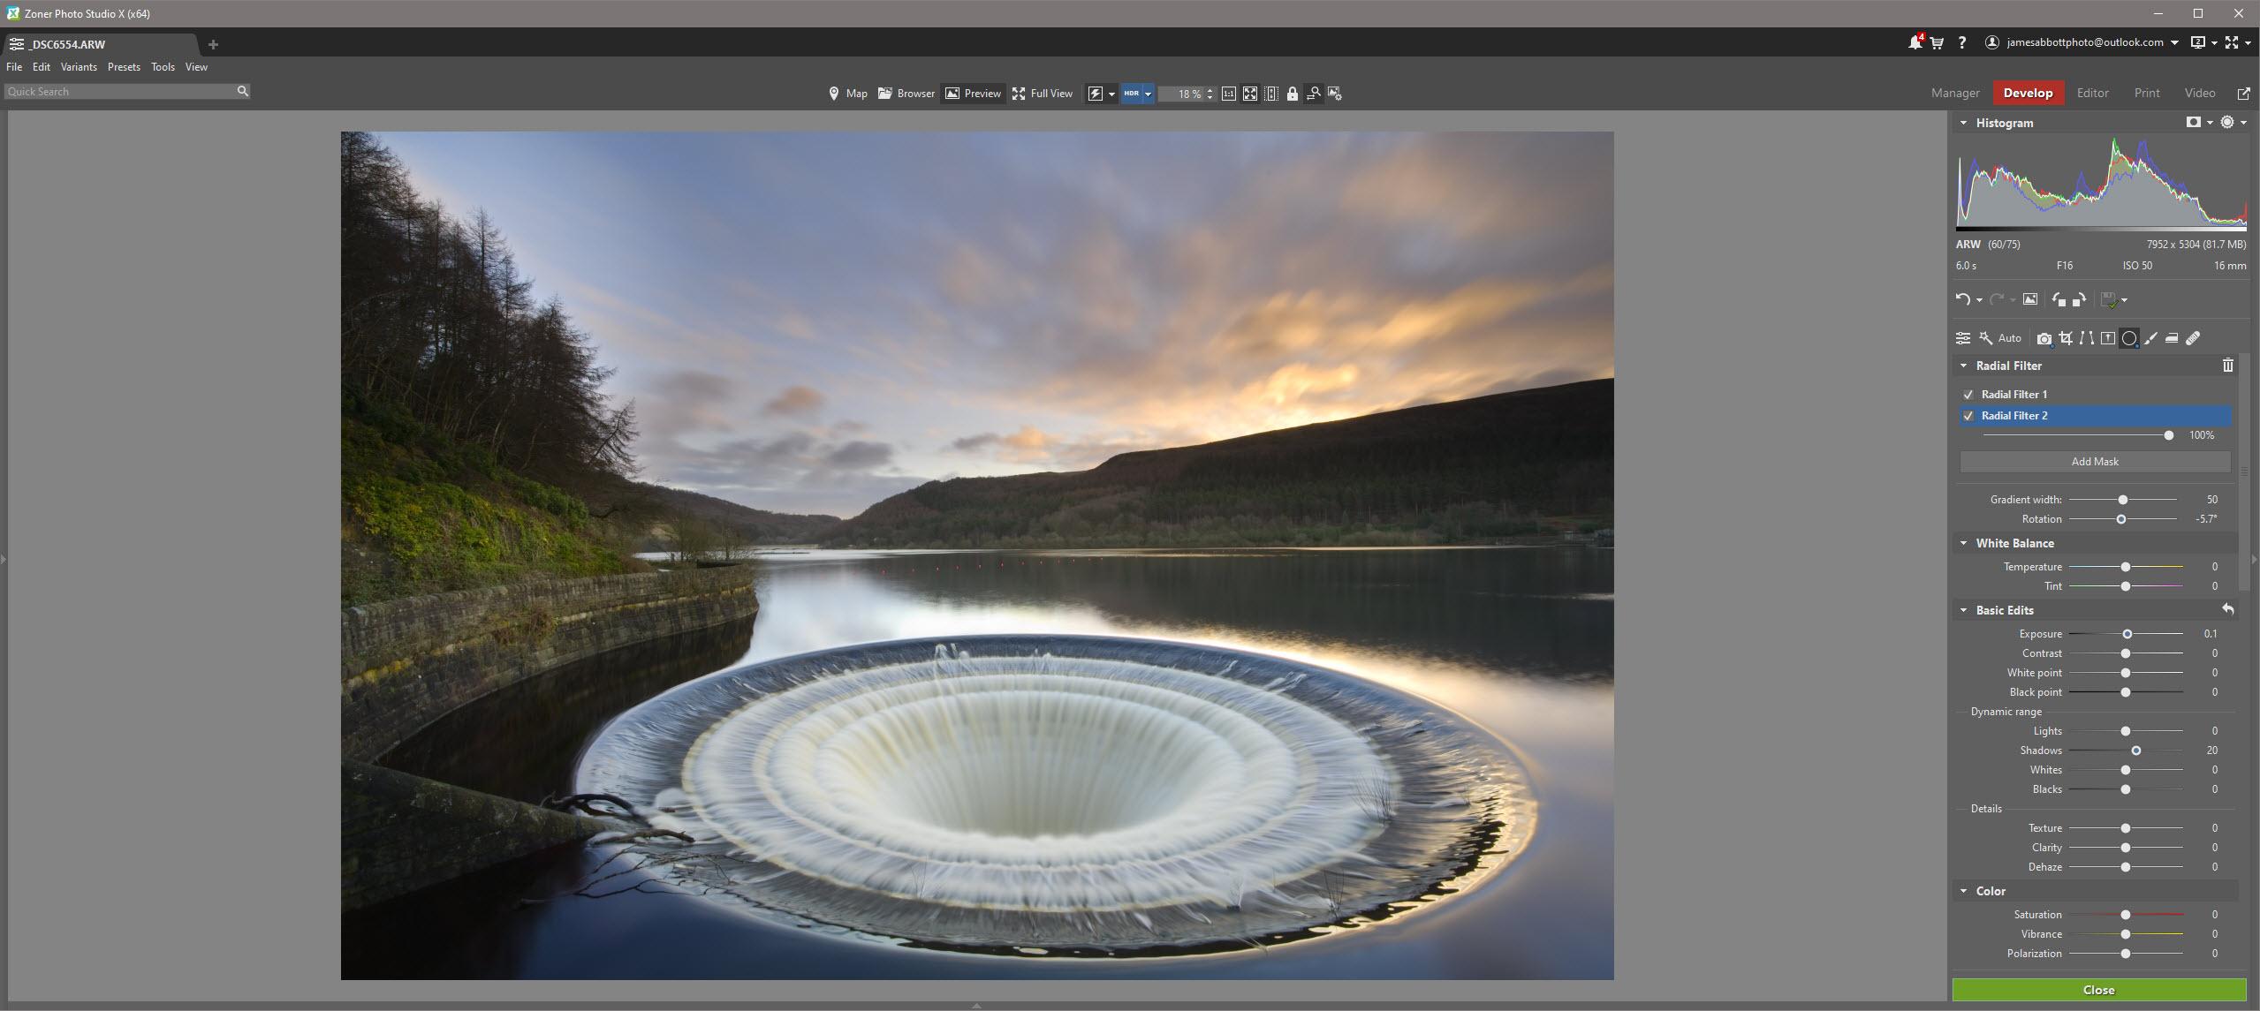Screen dimensions: 2260x1011
Task: Collapse the Radial Filter section
Action: pos(1964,366)
